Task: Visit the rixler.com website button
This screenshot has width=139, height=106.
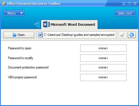Action: pyautogui.click(x=125, y=13)
